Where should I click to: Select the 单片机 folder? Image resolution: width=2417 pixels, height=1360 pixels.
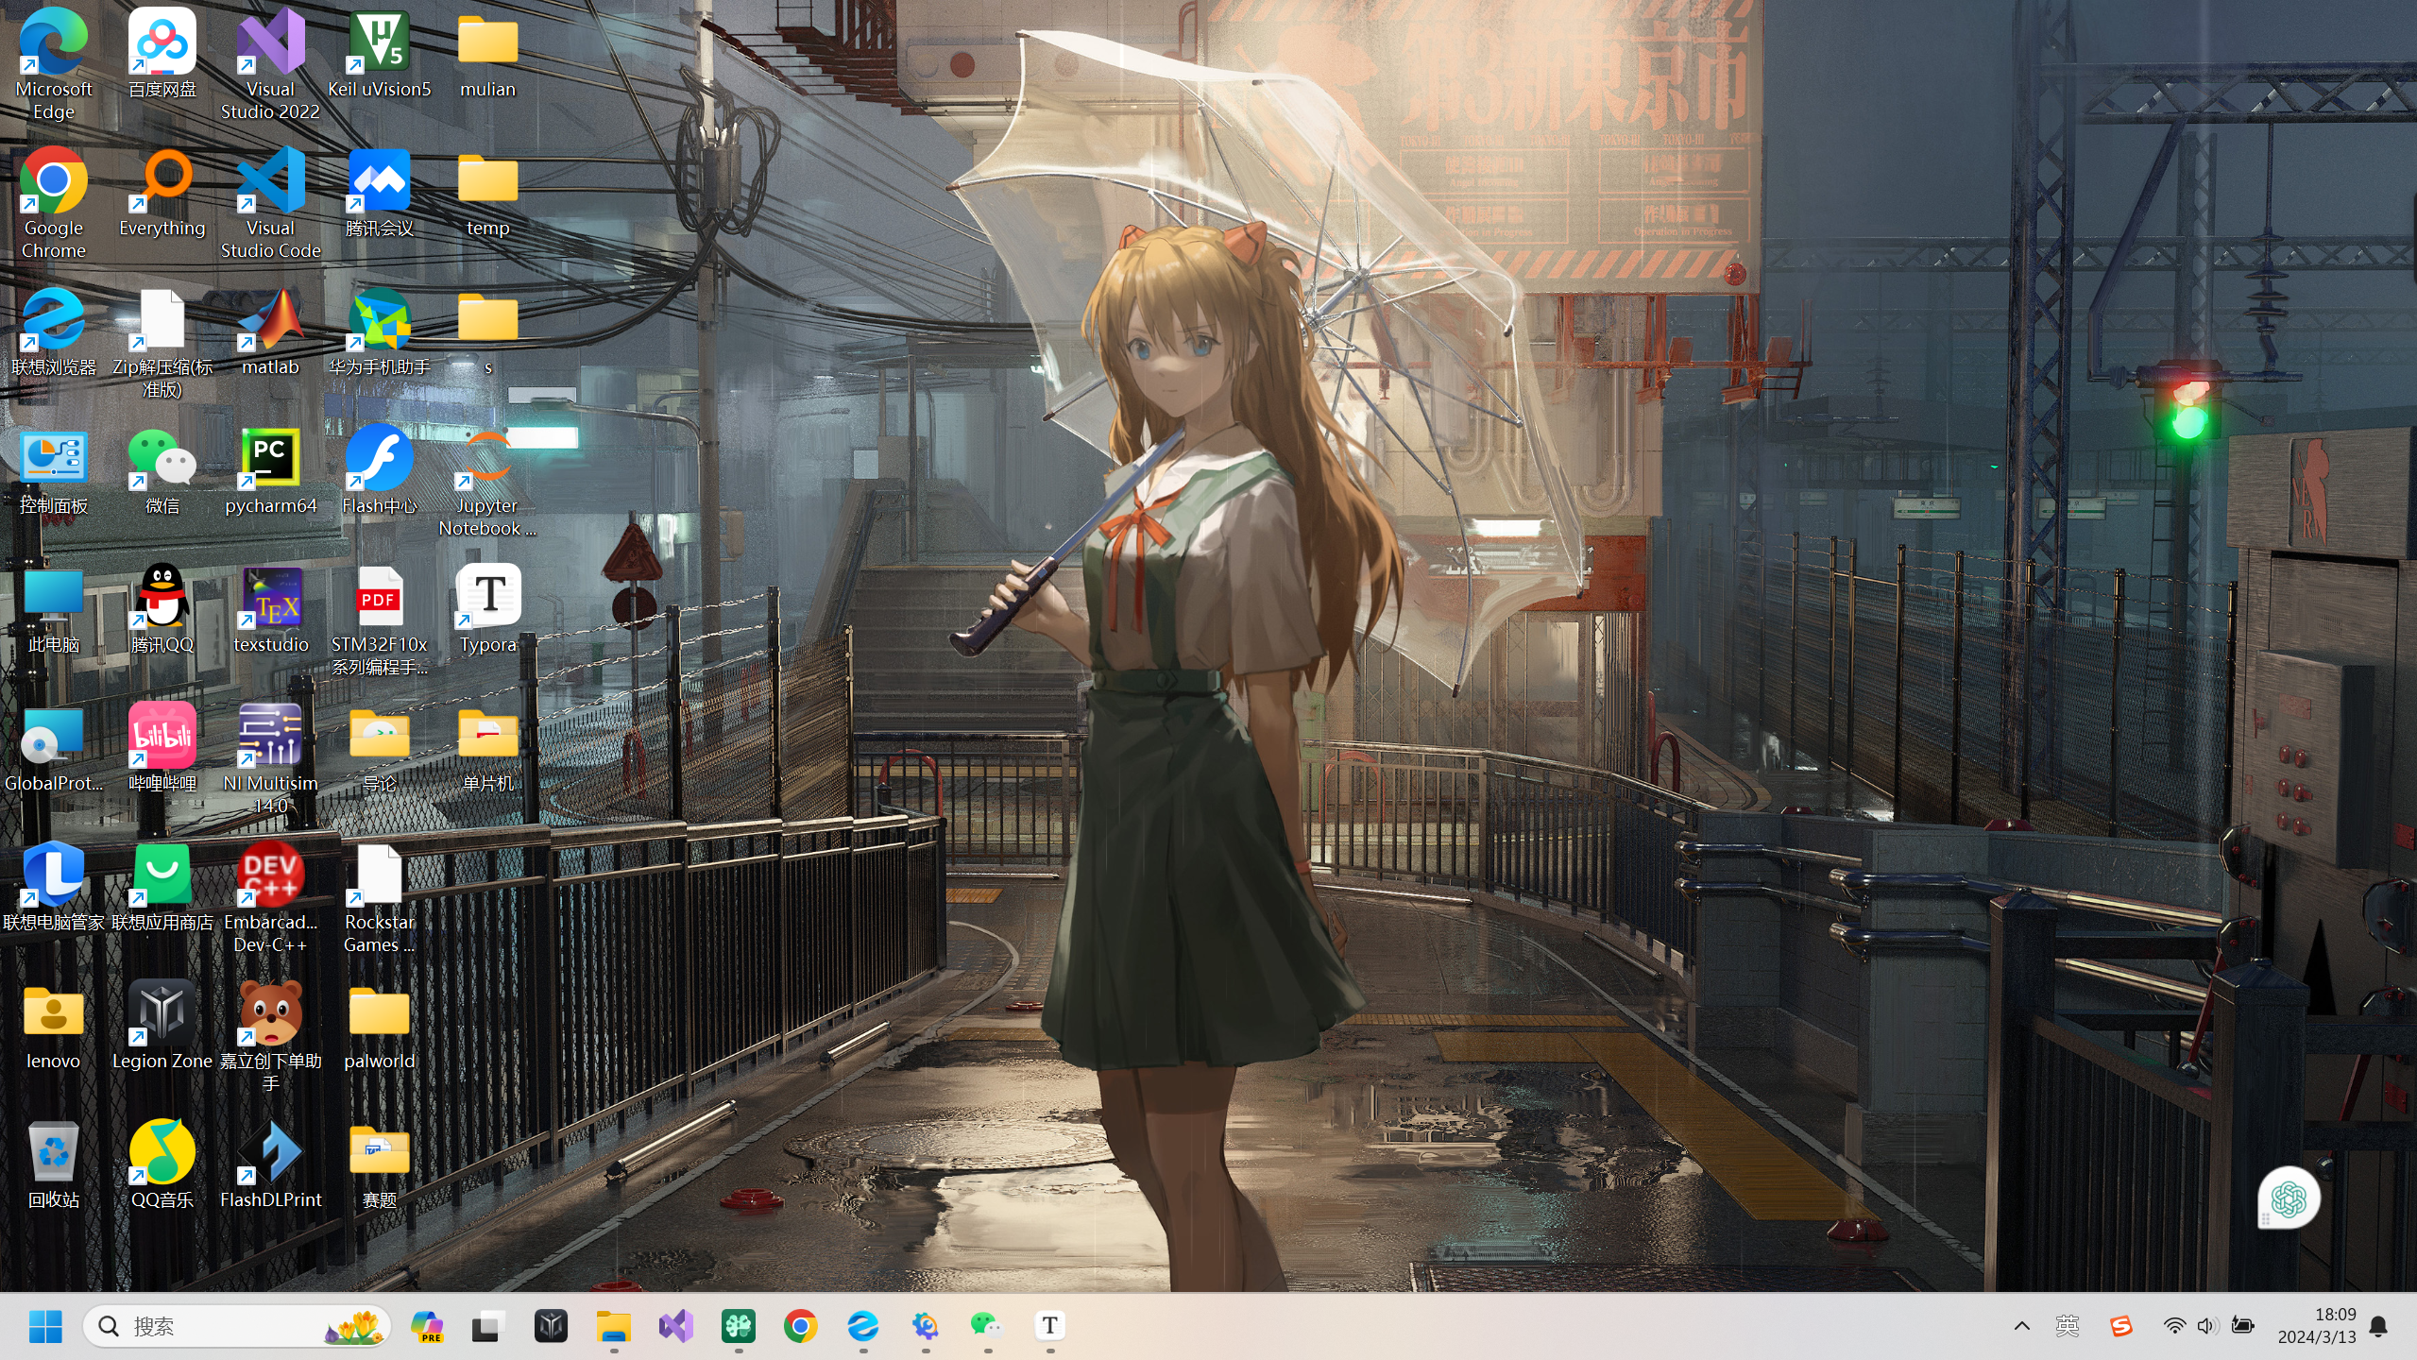point(488,748)
